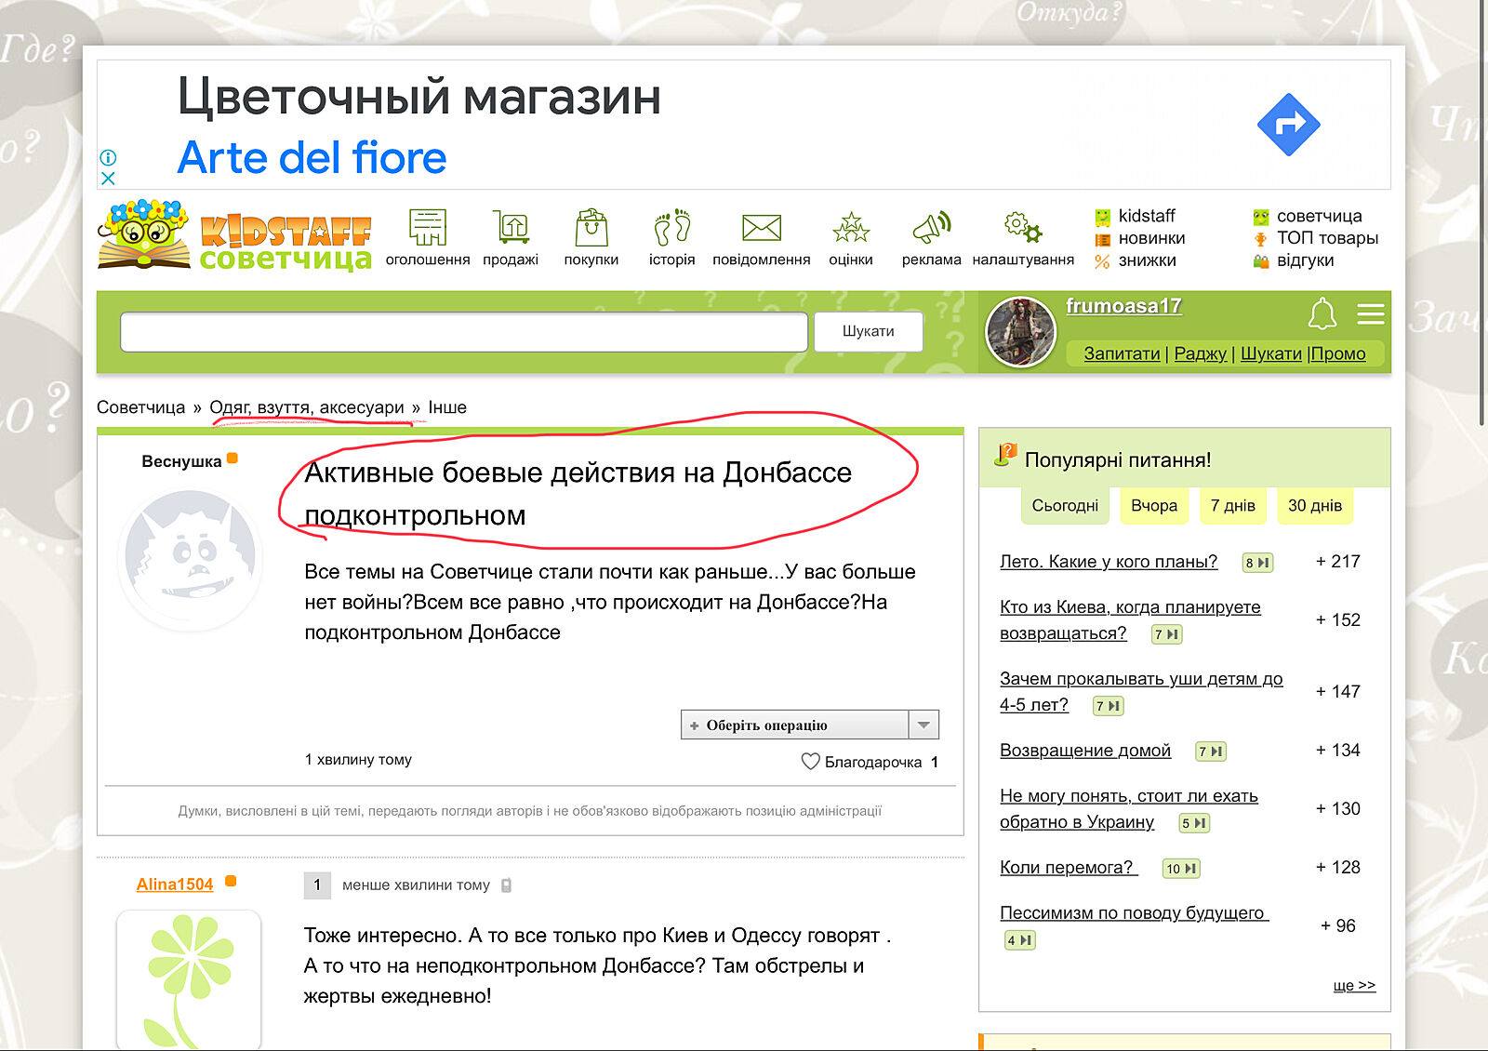This screenshot has width=1488, height=1051.
Task: Click into the search text field
Action: 463,332
